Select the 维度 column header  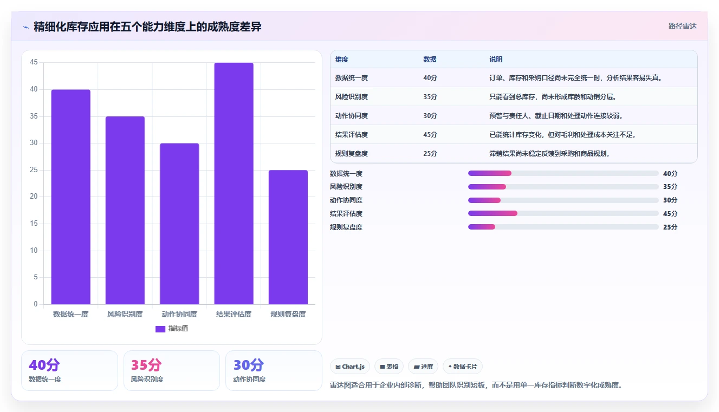[x=342, y=59]
